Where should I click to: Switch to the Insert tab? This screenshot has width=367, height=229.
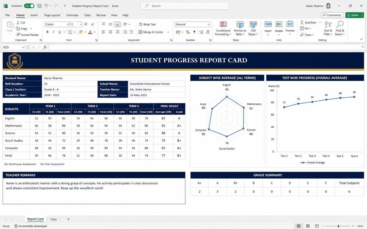34,15
